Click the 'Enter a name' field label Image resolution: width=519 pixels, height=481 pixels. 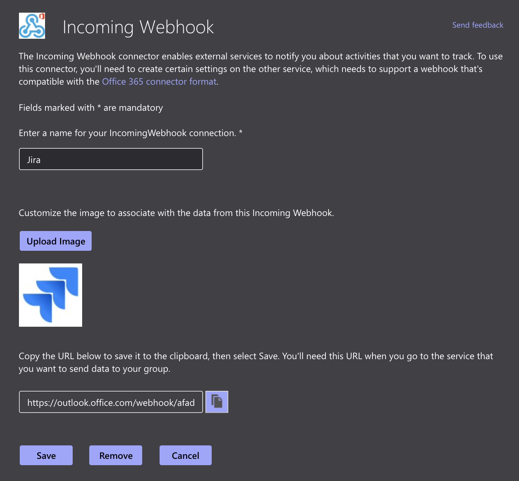pos(127,133)
